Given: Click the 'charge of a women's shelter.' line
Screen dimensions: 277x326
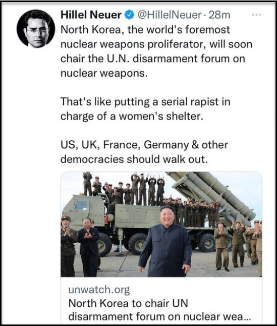Looking at the screenshot, I should click(x=132, y=116).
